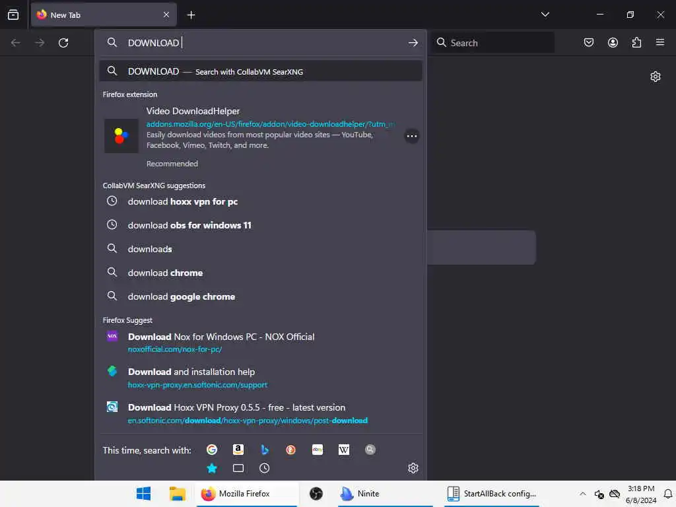Open the more options button for Video DownloadHelper
Image resolution: width=676 pixels, height=507 pixels.
point(412,136)
